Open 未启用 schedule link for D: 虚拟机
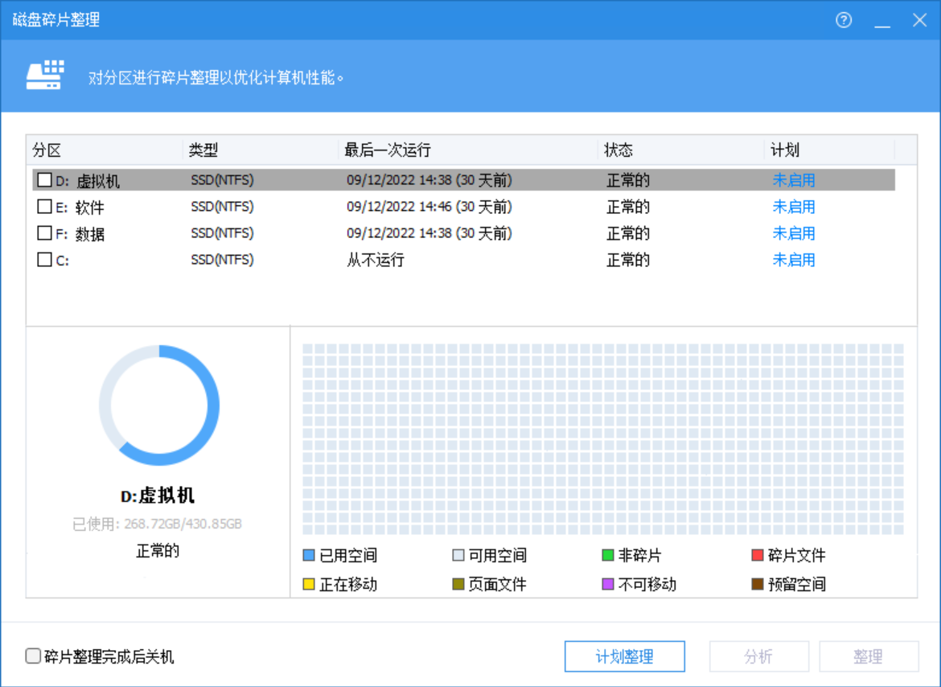This screenshot has width=941, height=687. (793, 180)
